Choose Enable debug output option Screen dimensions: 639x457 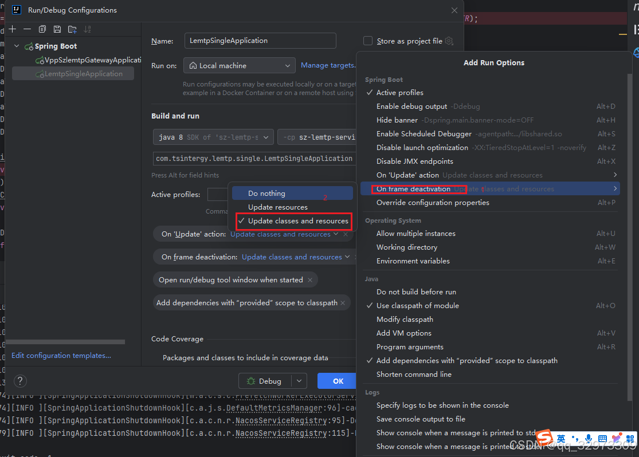(490, 107)
